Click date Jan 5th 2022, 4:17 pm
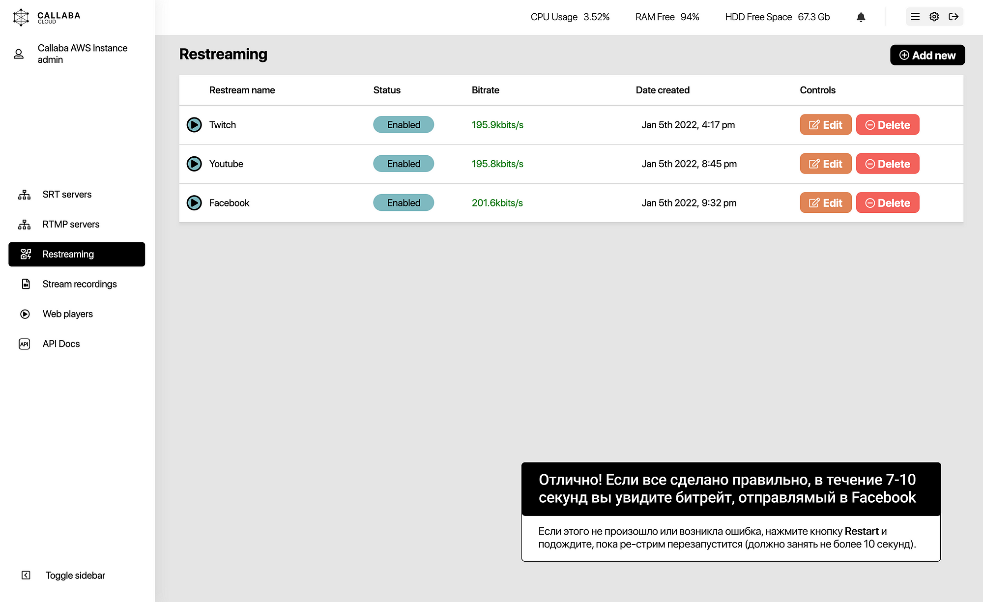 pyautogui.click(x=688, y=125)
